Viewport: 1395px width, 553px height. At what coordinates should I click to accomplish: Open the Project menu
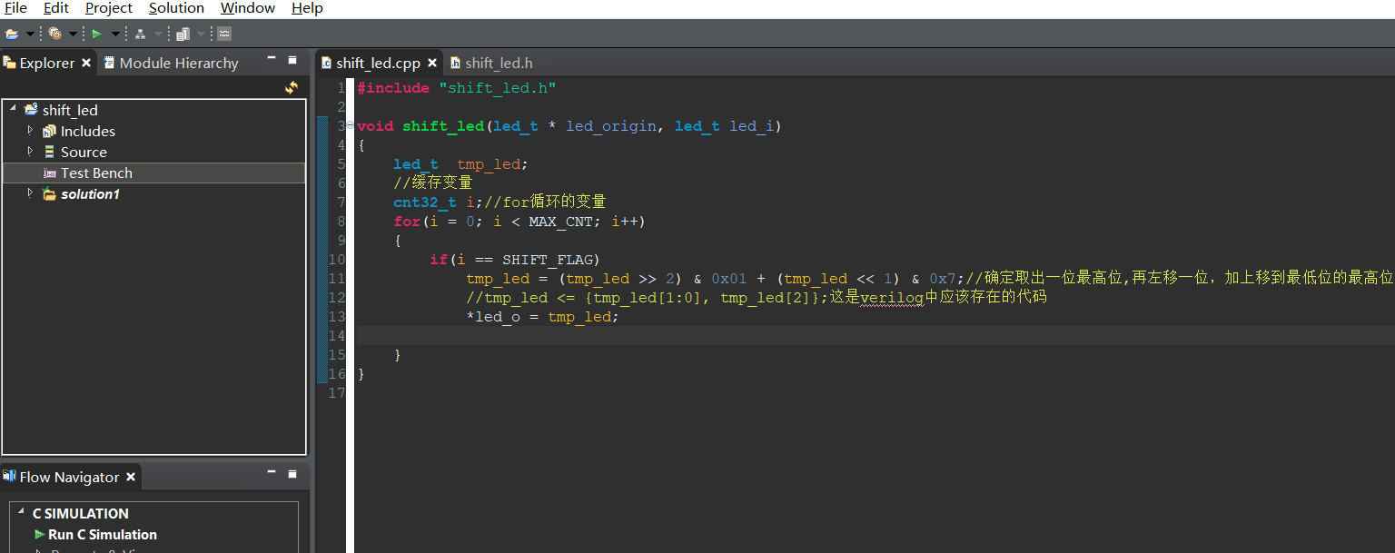pyautogui.click(x=109, y=8)
